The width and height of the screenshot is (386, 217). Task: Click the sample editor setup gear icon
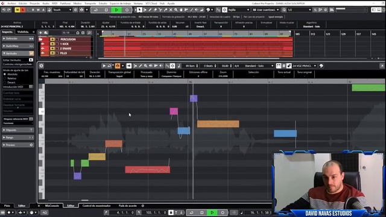click(x=42, y=66)
